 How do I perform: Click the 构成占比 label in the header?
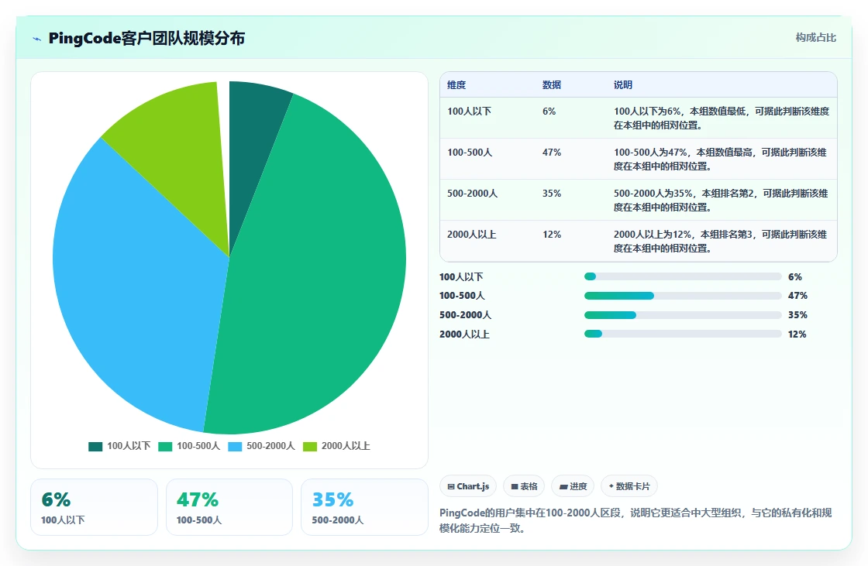coord(815,38)
